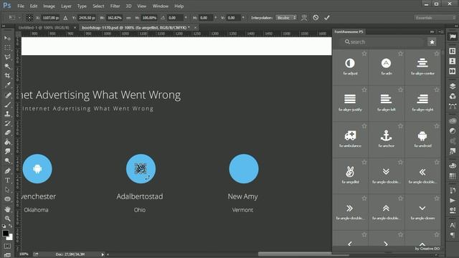459x258 pixels.
Task: Insert the fa-align-left icon
Action: point(386,103)
